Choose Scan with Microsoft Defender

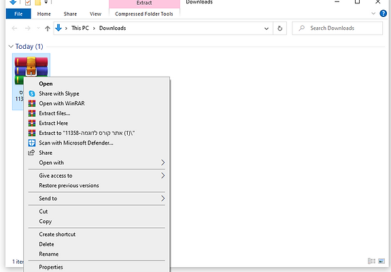(97, 142)
